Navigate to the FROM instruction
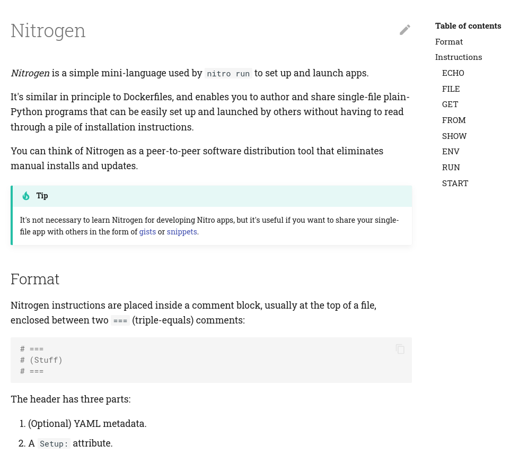Viewport: 519px width, 454px height. point(454,120)
